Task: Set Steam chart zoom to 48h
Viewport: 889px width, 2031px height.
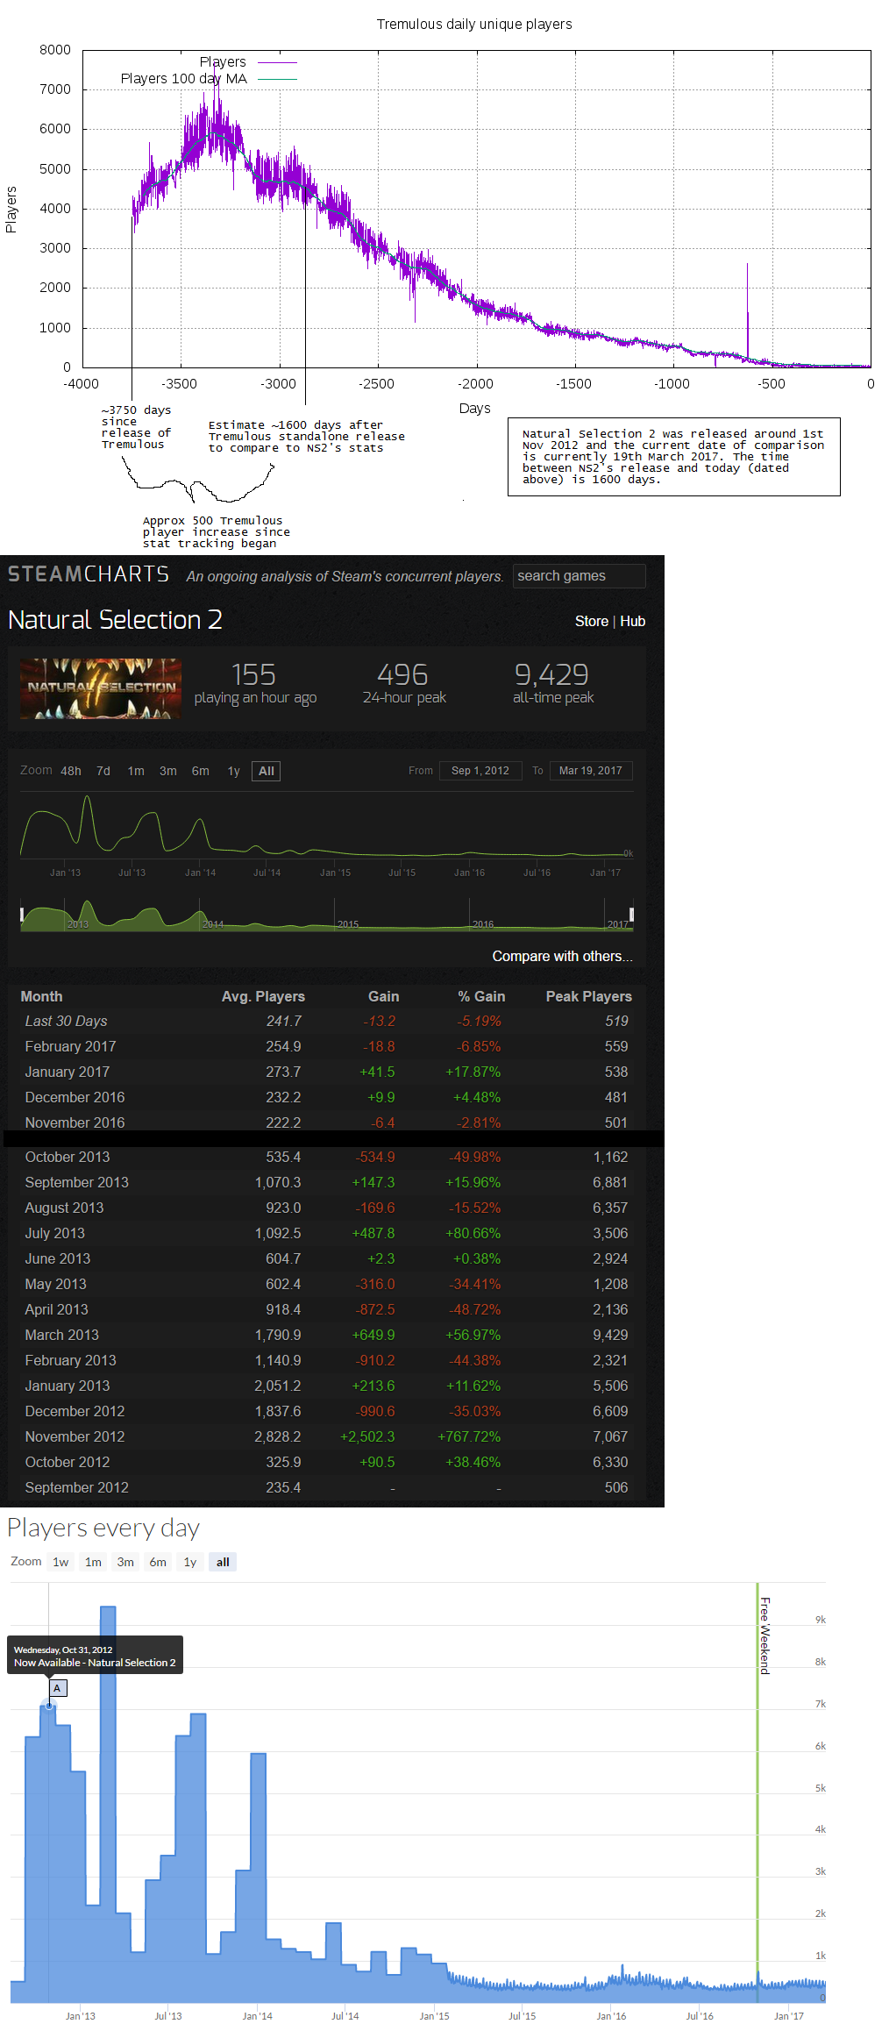Action: click(70, 771)
